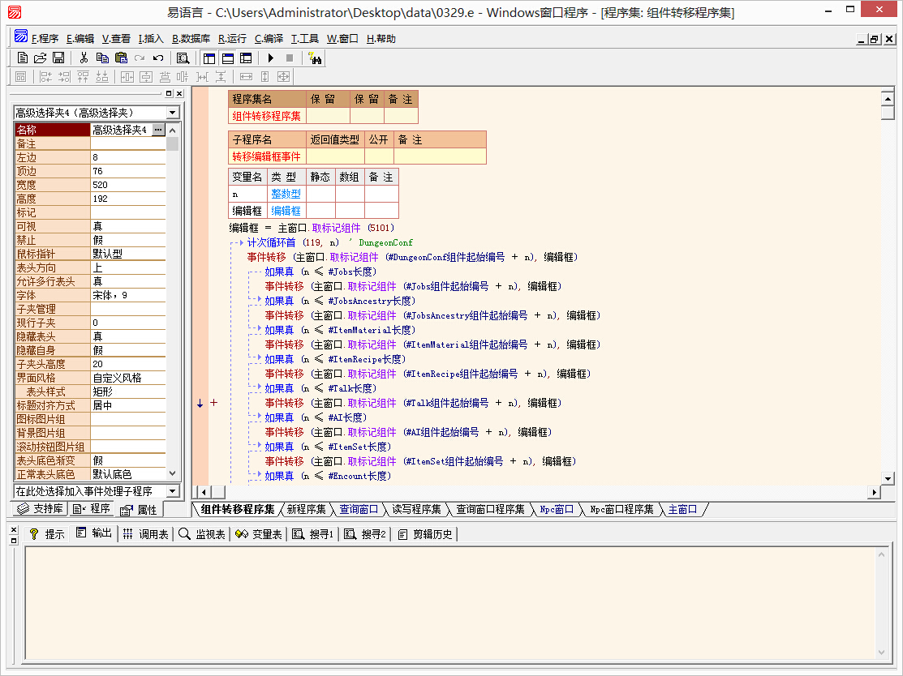The width and height of the screenshot is (903, 676).
Task: Toggle the combined panel layout button
Action: tap(246, 58)
